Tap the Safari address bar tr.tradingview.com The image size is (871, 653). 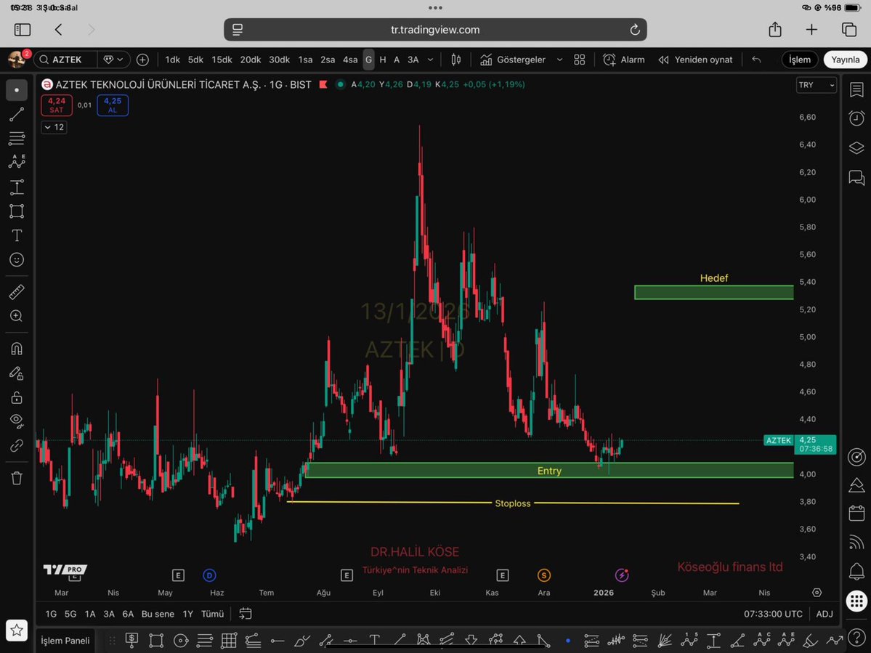pyautogui.click(x=435, y=30)
